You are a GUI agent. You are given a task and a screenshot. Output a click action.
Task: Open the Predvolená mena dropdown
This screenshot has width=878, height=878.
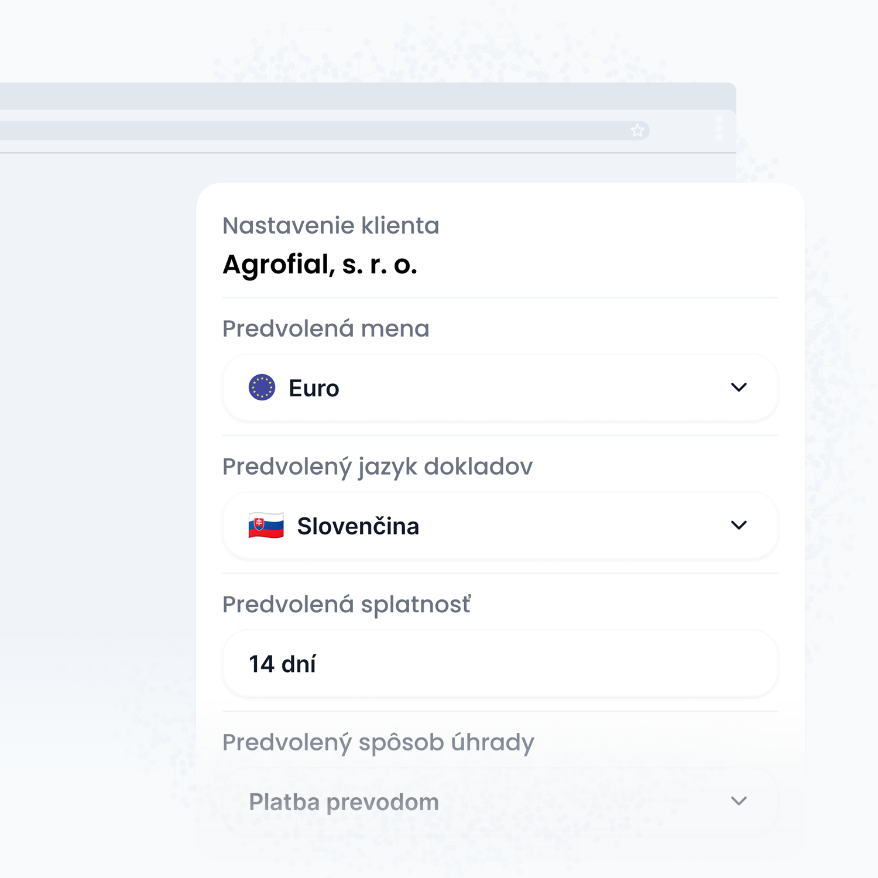click(x=500, y=387)
